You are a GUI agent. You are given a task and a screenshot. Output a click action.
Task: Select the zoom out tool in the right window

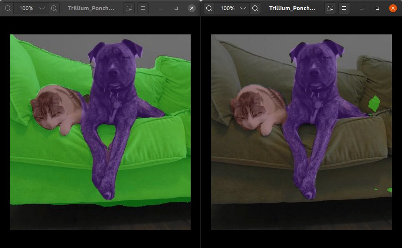coord(209,8)
